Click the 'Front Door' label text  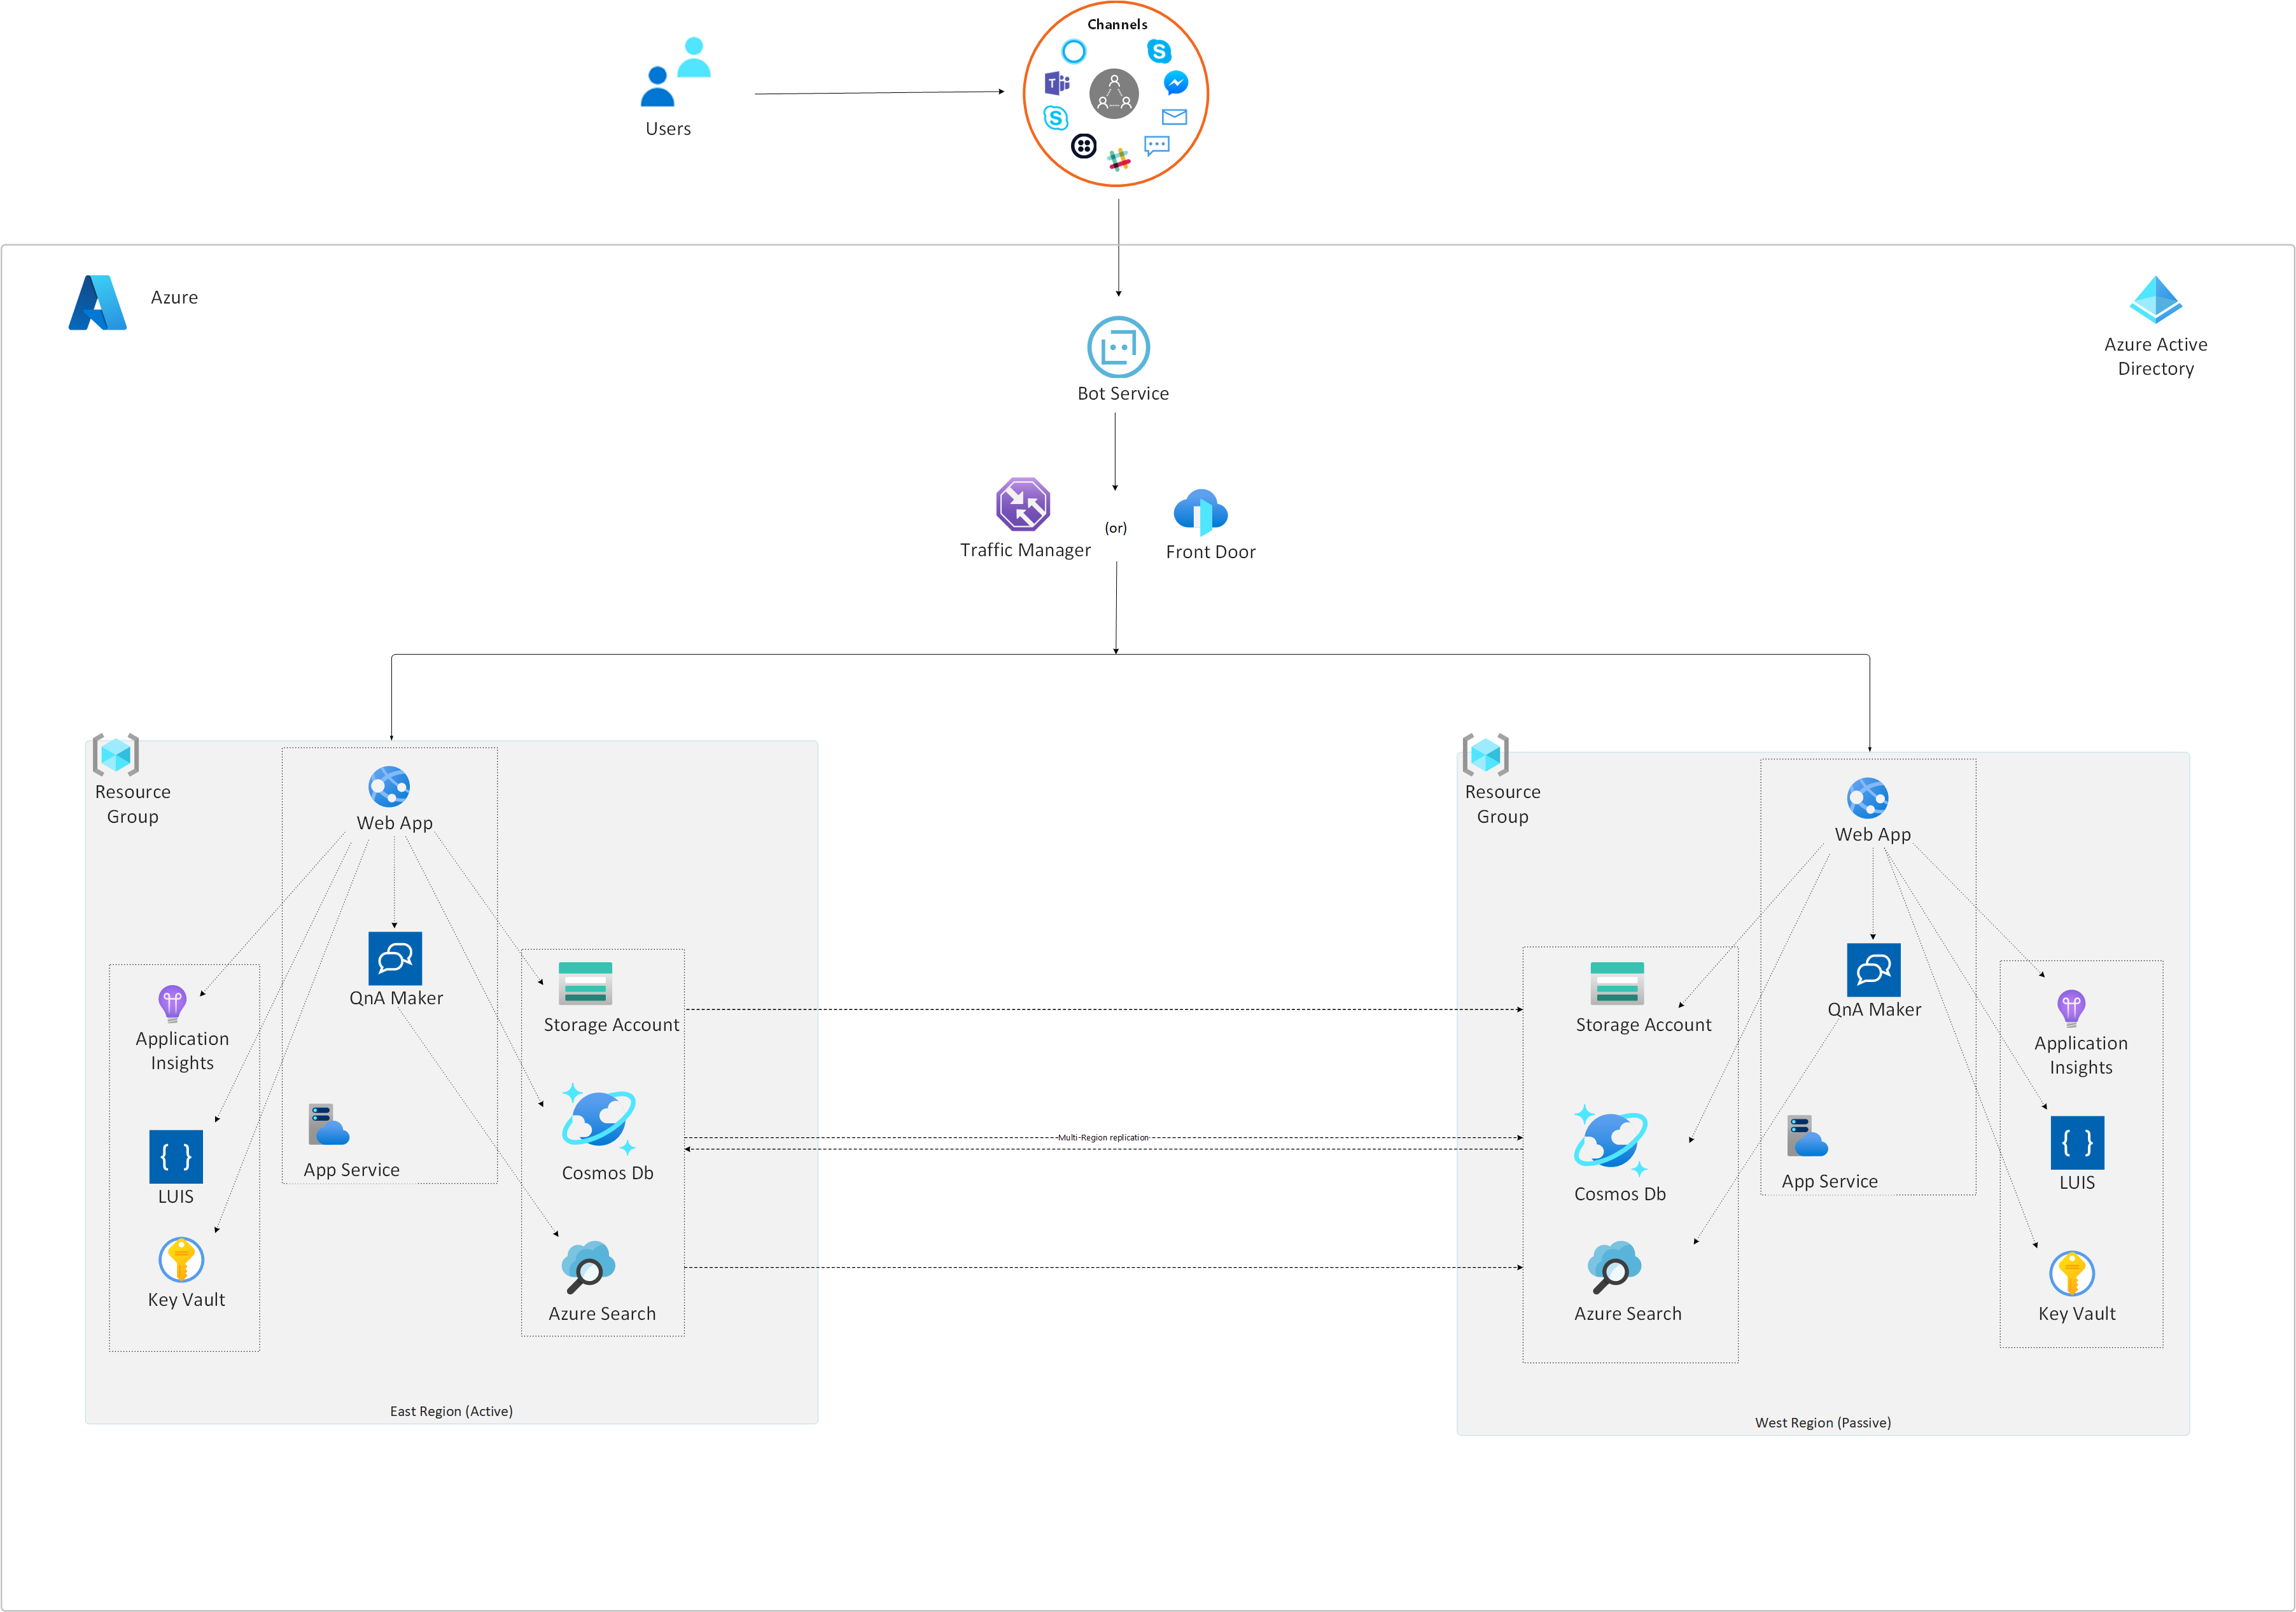tap(1210, 551)
